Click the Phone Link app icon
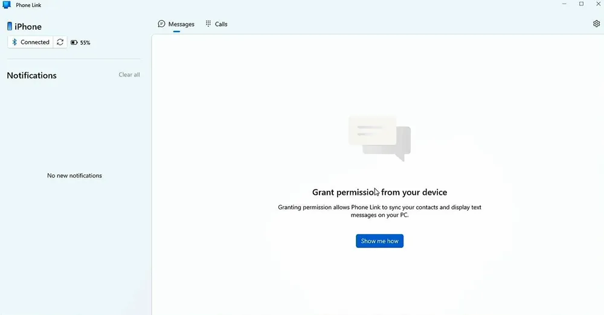Image resolution: width=604 pixels, height=315 pixels. 7,5
